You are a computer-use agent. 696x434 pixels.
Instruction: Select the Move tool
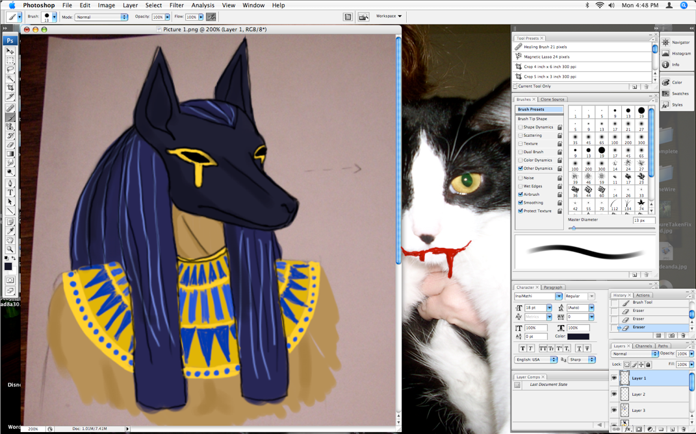pyautogui.click(x=10, y=51)
